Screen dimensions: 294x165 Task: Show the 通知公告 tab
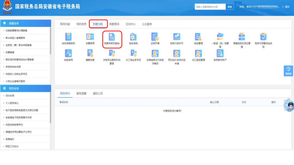[98, 93]
